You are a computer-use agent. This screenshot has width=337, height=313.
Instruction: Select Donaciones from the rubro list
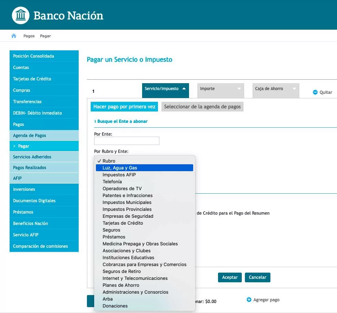click(145, 306)
